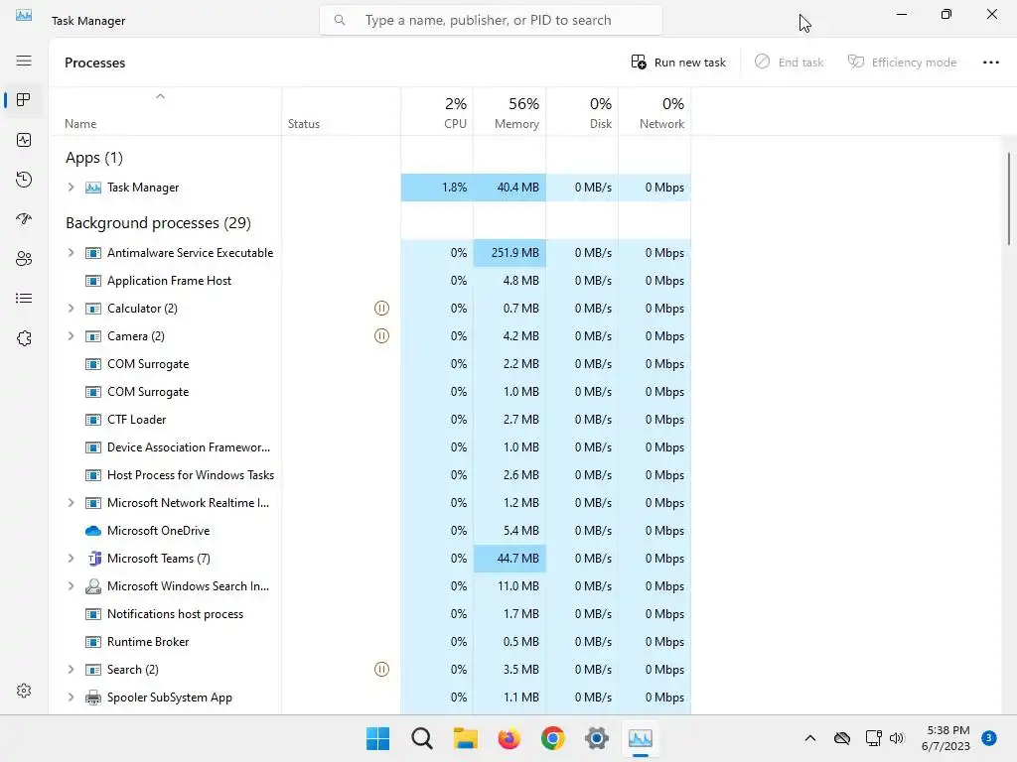
Task: Open the hamburger navigation menu
Action: 24,61
